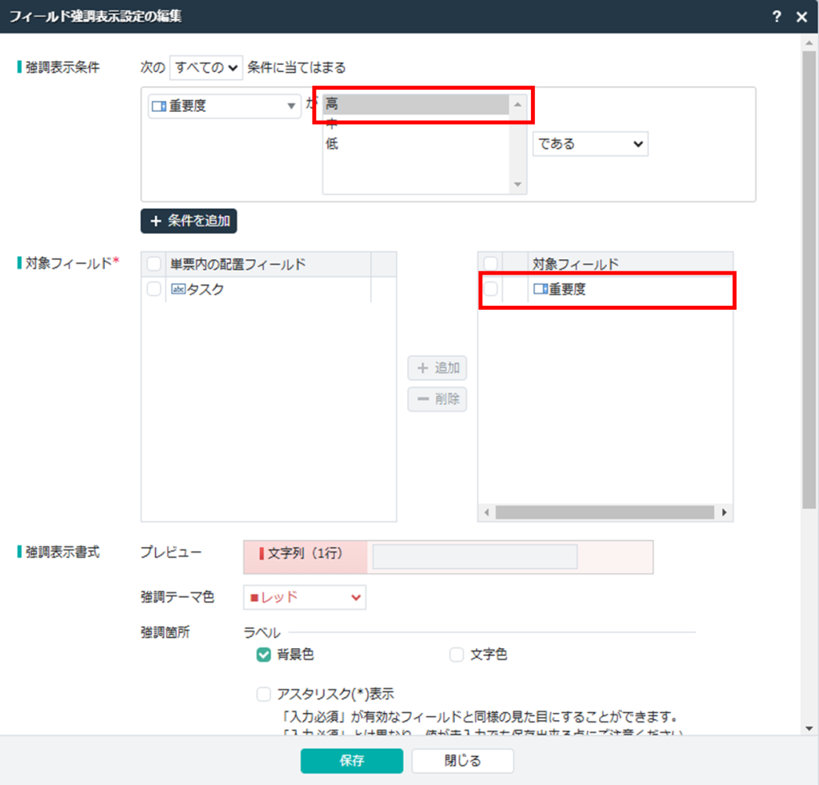Click left arrow of target field scrollbar

point(486,512)
